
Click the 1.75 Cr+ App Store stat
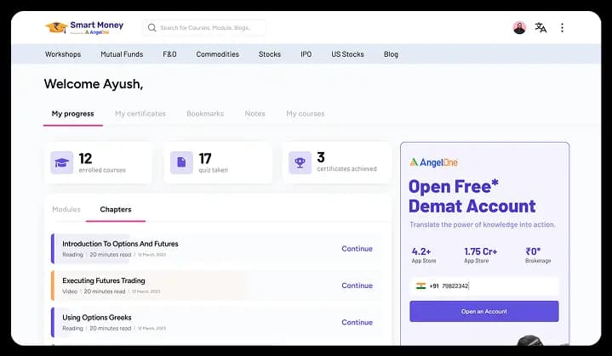[x=480, y=255]
